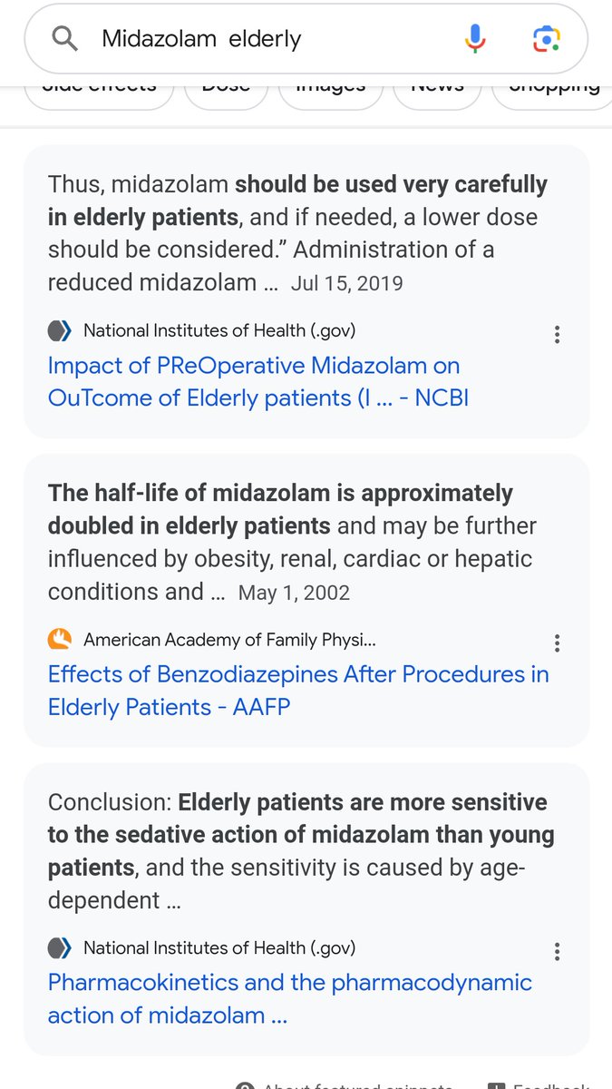The width and height of the screenshot is (612, 1089).
Task: Click the NIH favicon on the first result
Action: (60, 331)
